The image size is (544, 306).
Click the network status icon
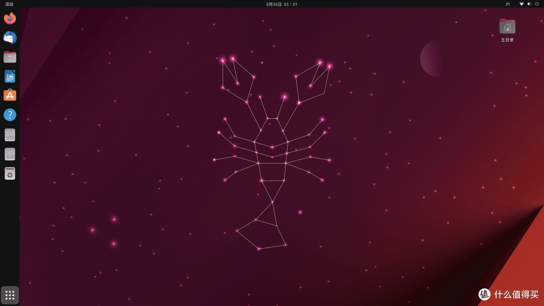pos(521,4)
